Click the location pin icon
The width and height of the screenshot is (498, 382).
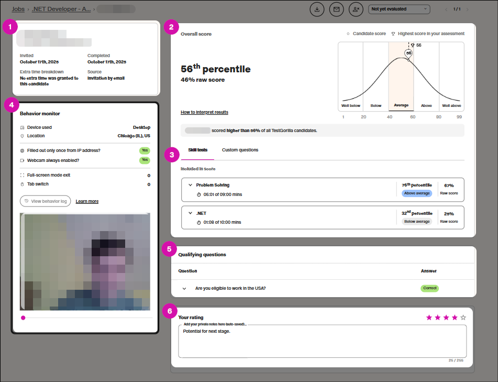pos(22,136)
